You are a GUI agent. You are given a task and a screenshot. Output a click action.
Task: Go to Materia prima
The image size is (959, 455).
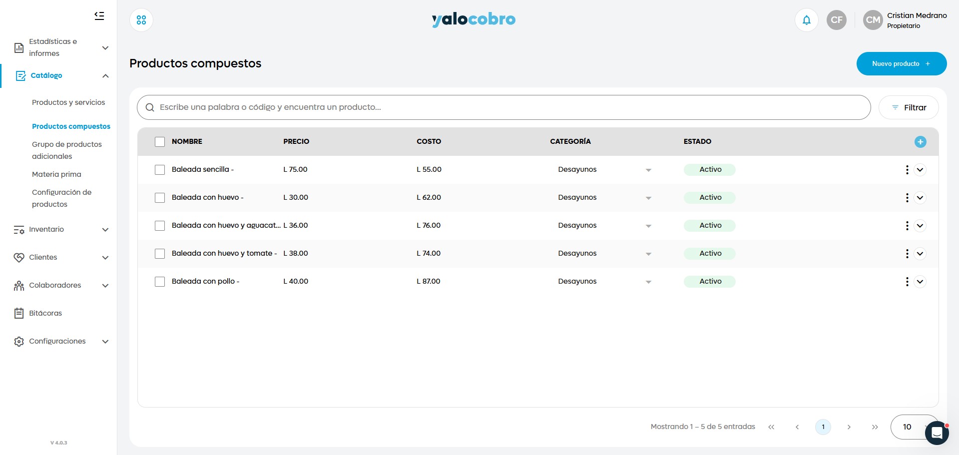[56, 174]
